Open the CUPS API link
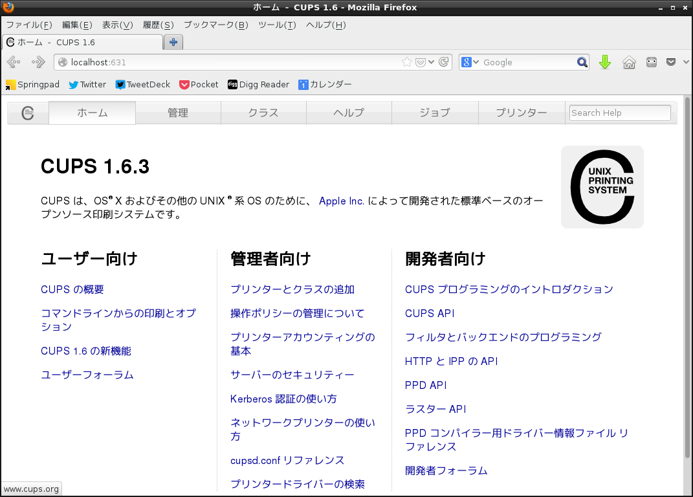Screen dimensions: 693x497 [430, 313]
